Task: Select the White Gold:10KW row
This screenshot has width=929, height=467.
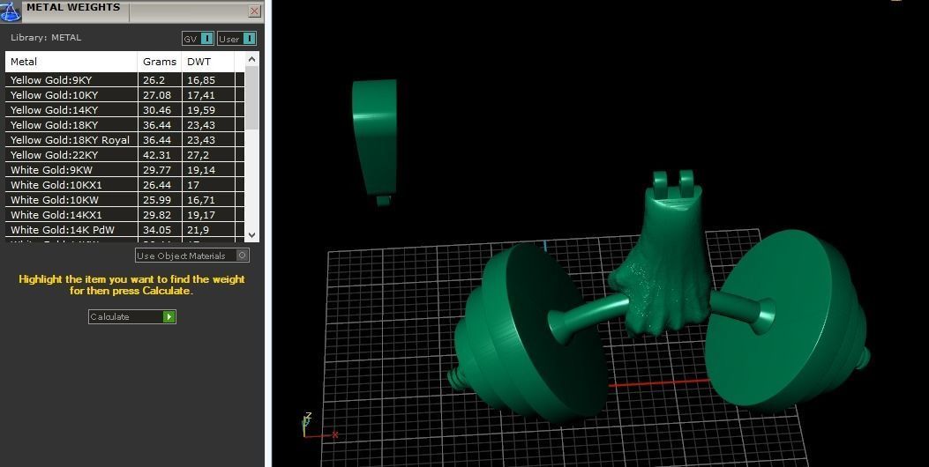Action: pos(124,200)
